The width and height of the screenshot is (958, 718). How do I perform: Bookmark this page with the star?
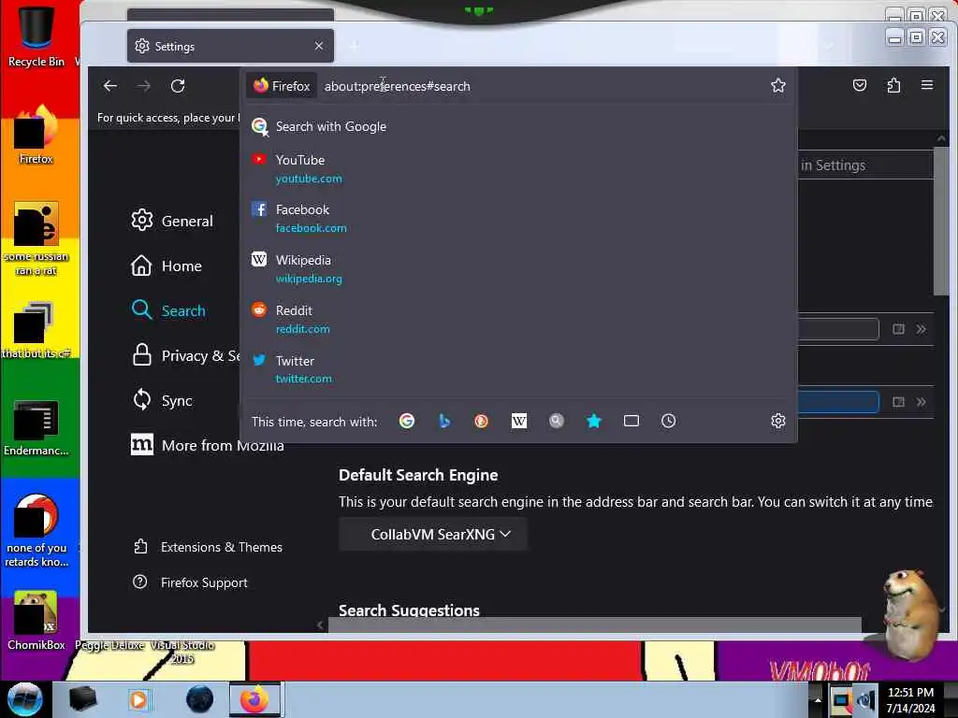pos(777,85)
